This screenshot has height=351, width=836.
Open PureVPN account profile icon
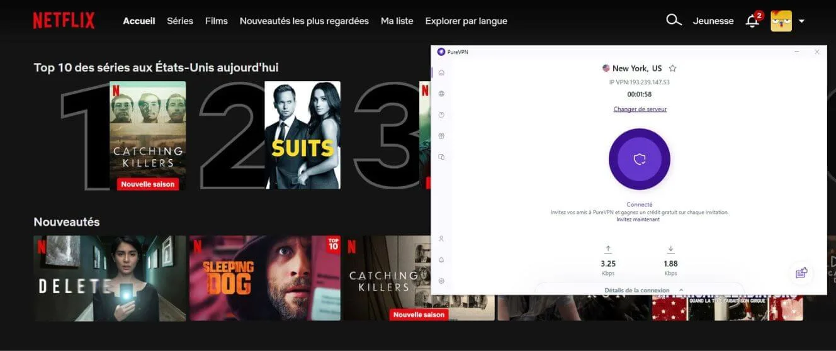pyautogui.click(x=441, y=239)
